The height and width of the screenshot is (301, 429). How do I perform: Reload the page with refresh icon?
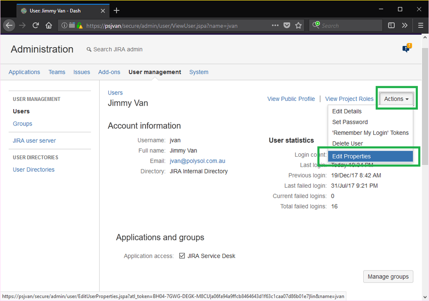(x=36, y=25)
